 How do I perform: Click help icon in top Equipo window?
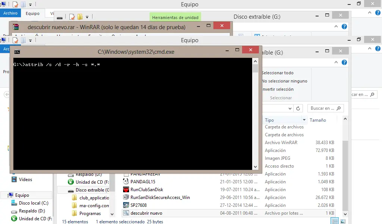378,13
